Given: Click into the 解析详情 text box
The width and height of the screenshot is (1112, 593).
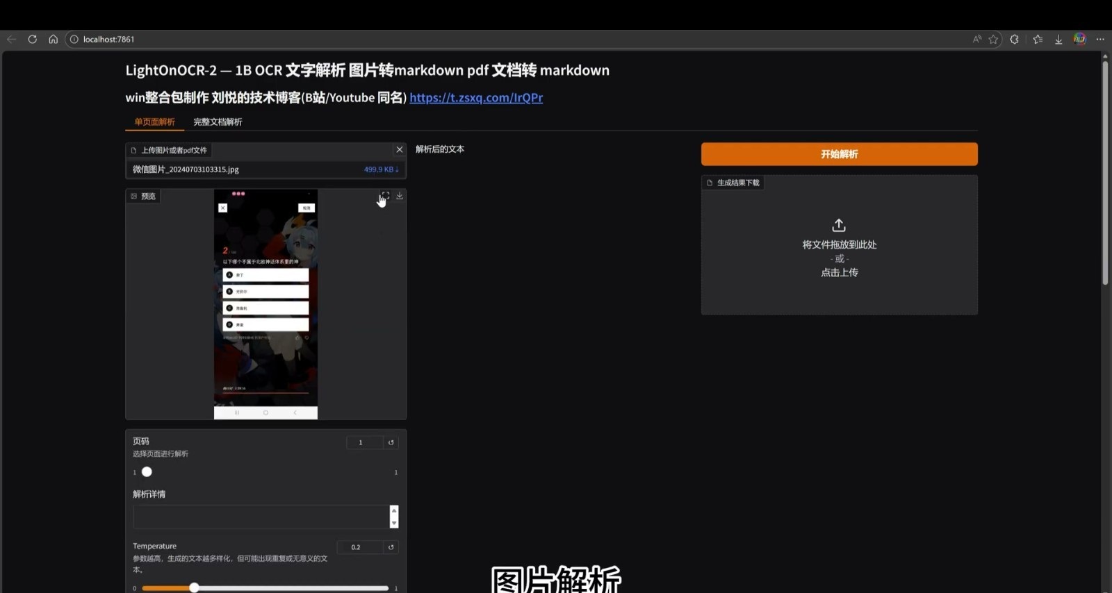Looking at the screenshot, I should pos(261,517).
